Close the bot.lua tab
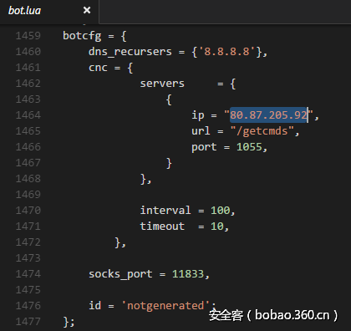 coord(87,10)
